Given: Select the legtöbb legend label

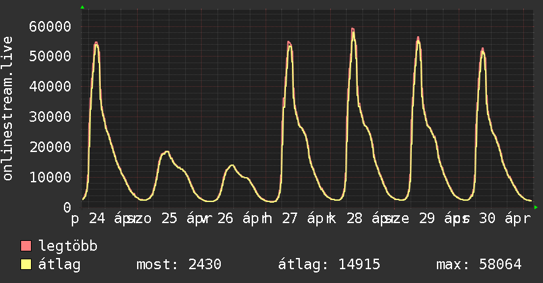Looking at the screenshot, I should point(68,246).
